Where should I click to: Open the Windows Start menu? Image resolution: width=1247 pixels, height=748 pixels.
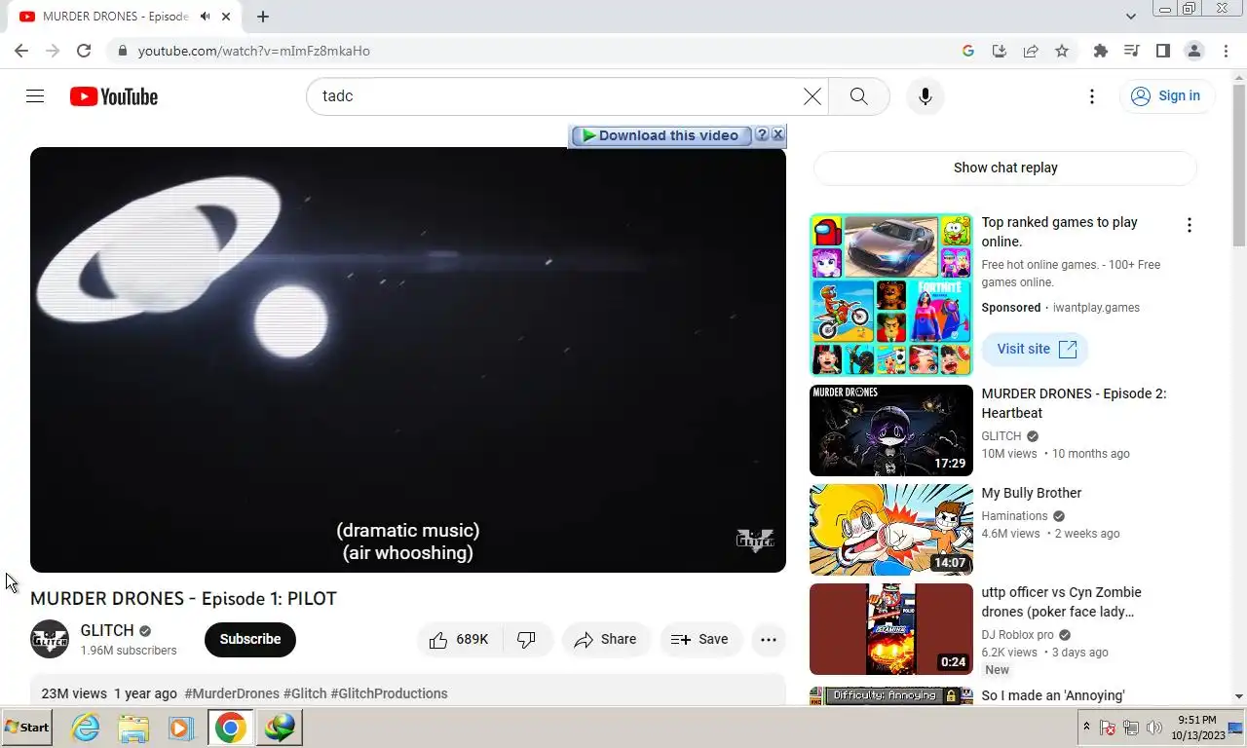pos(27,728)
